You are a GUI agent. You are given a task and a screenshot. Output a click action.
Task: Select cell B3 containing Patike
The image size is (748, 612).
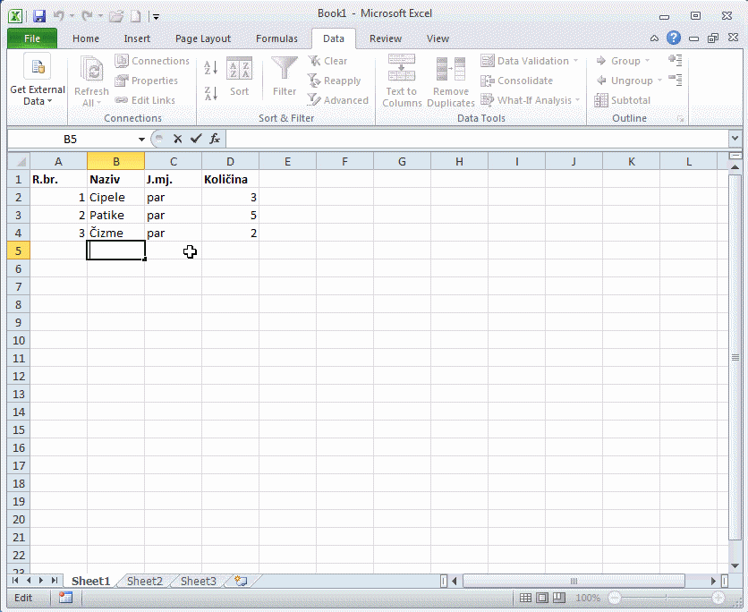click(x=115, y=215)
